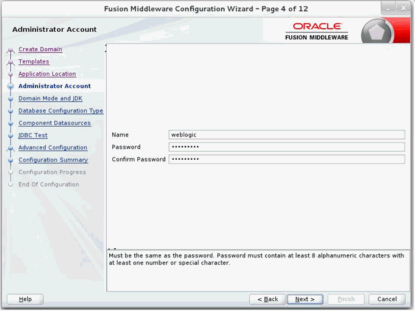Close the wizard window
This screenshot has height=311, width=415.
pyautogui.click(x=403, y=9)
